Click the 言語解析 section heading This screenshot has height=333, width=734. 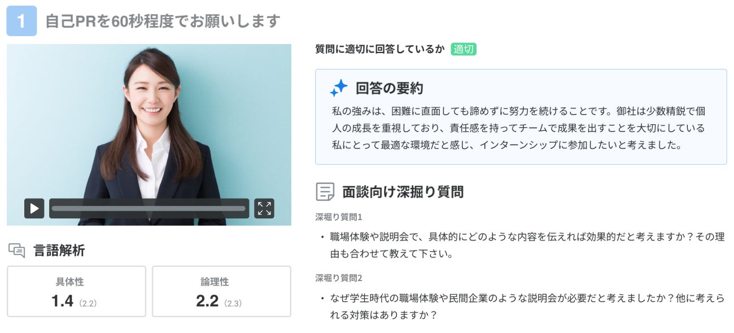pos(59,251)
